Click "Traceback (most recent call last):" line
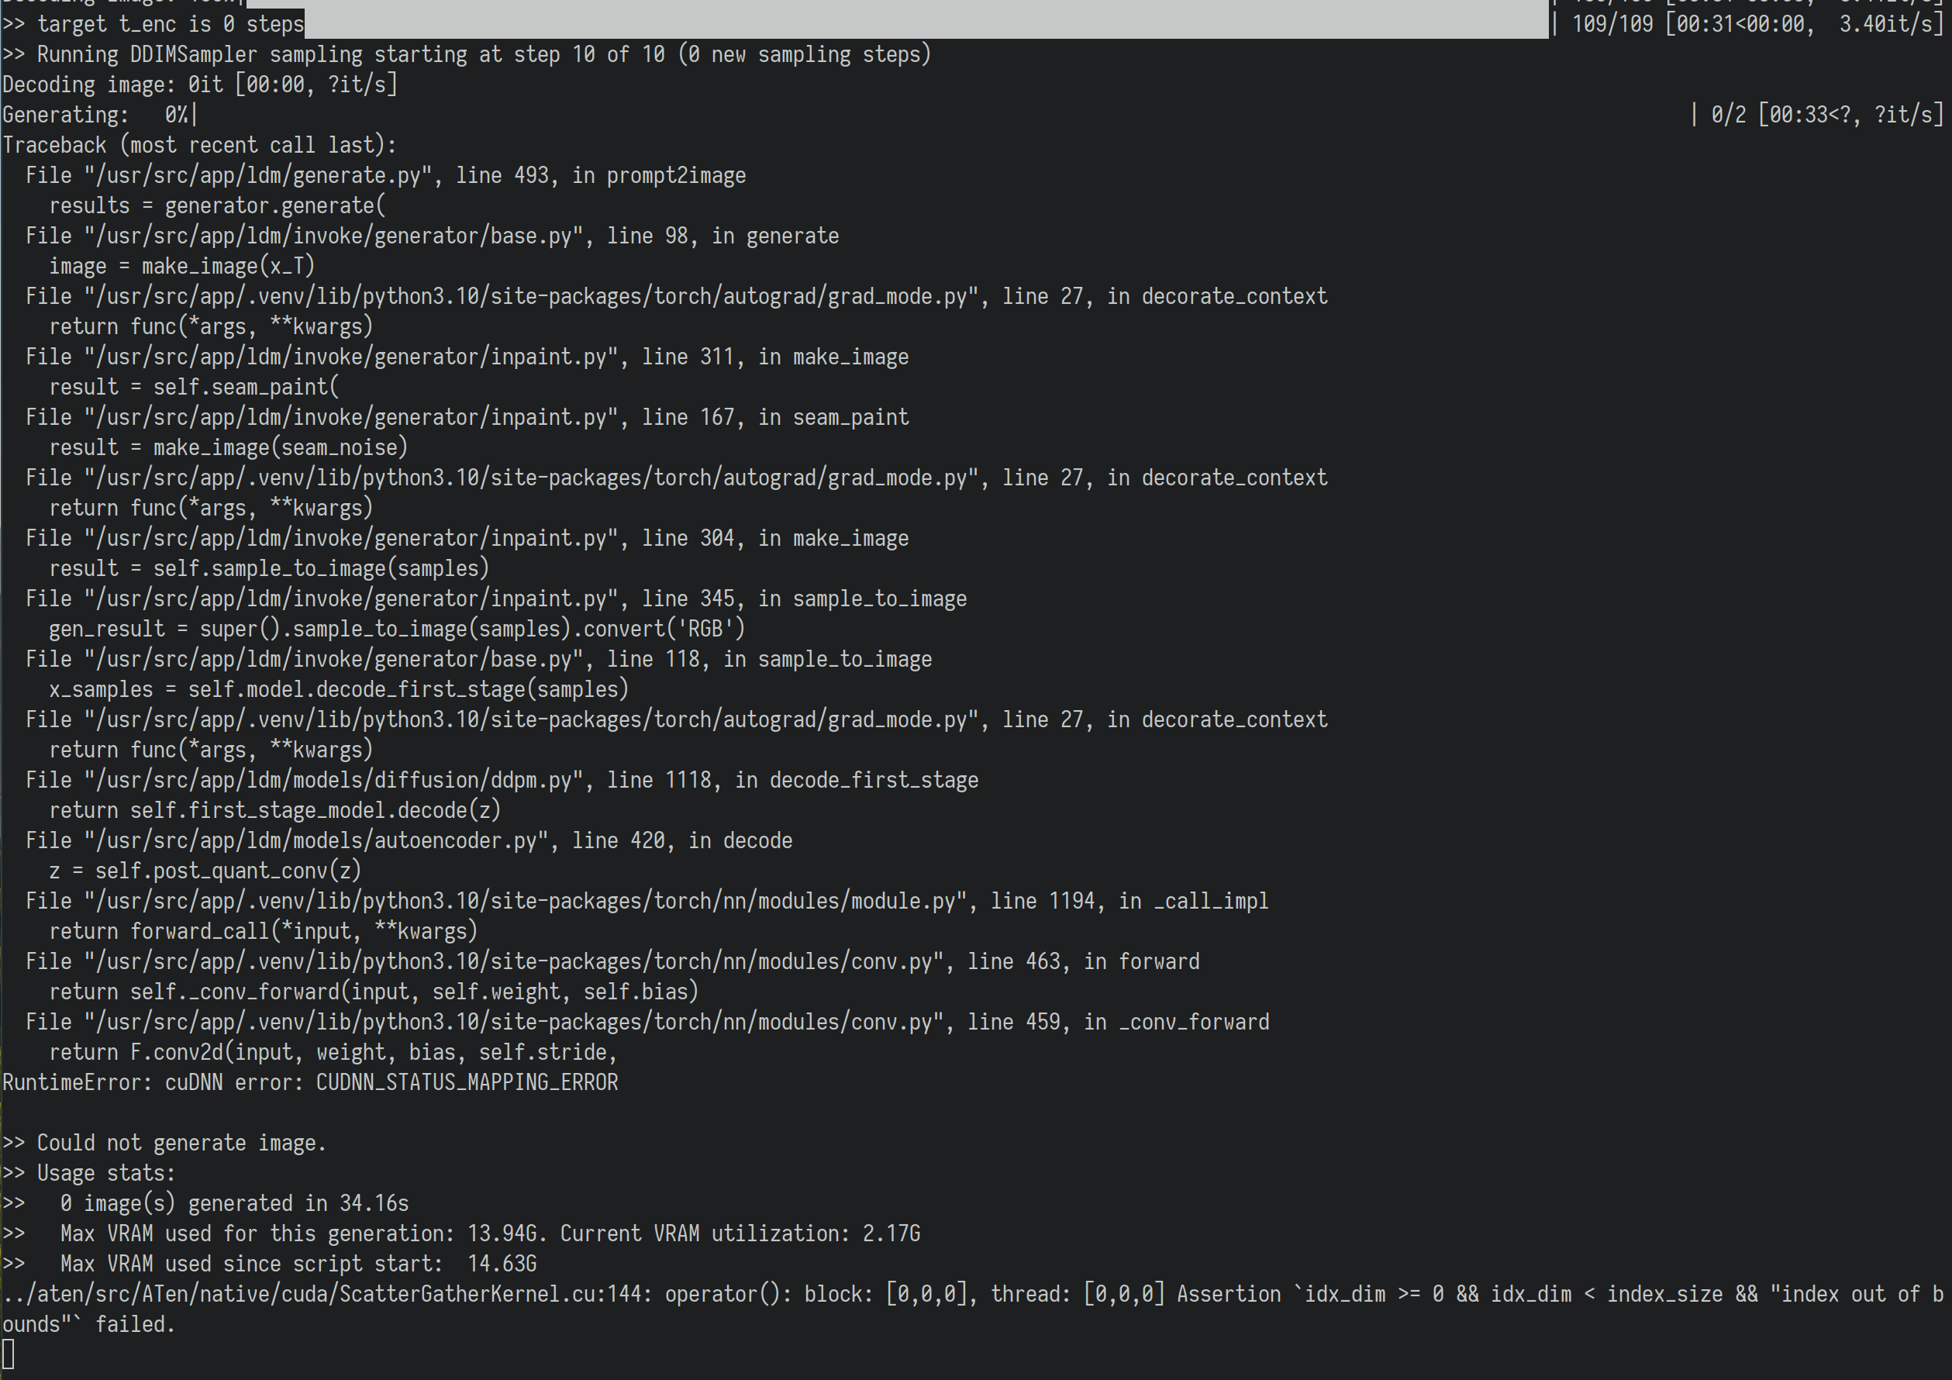 click(200, 146)
